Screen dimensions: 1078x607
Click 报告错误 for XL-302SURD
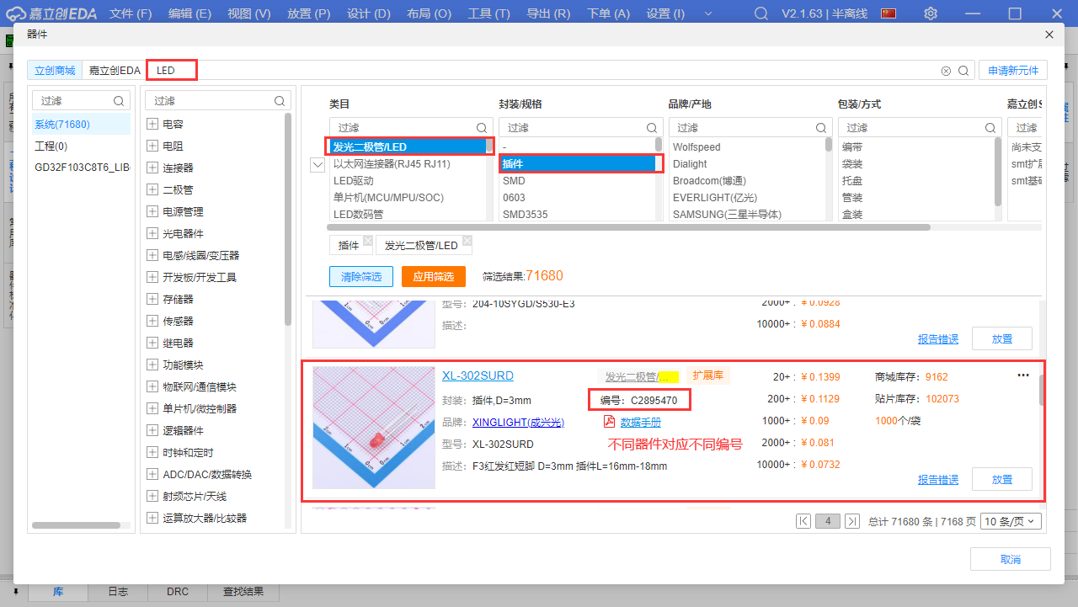point(938,479)
